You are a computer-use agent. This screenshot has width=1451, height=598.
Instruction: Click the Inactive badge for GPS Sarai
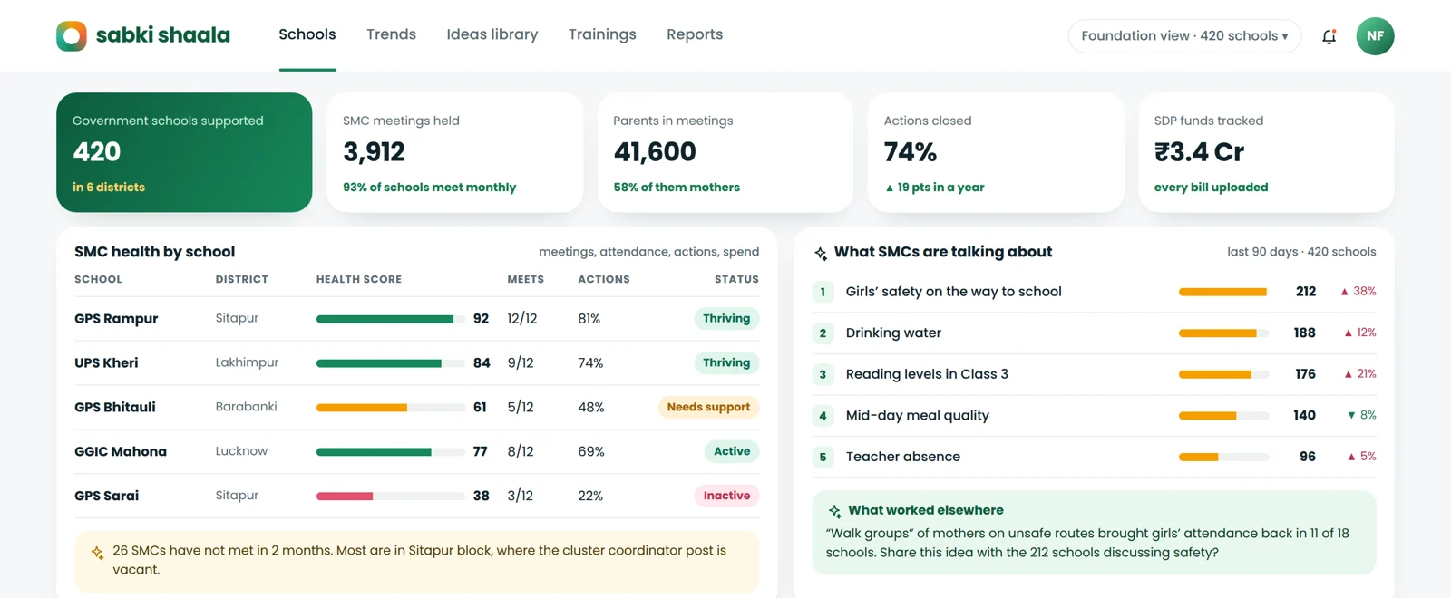click(x=726, y=496)
